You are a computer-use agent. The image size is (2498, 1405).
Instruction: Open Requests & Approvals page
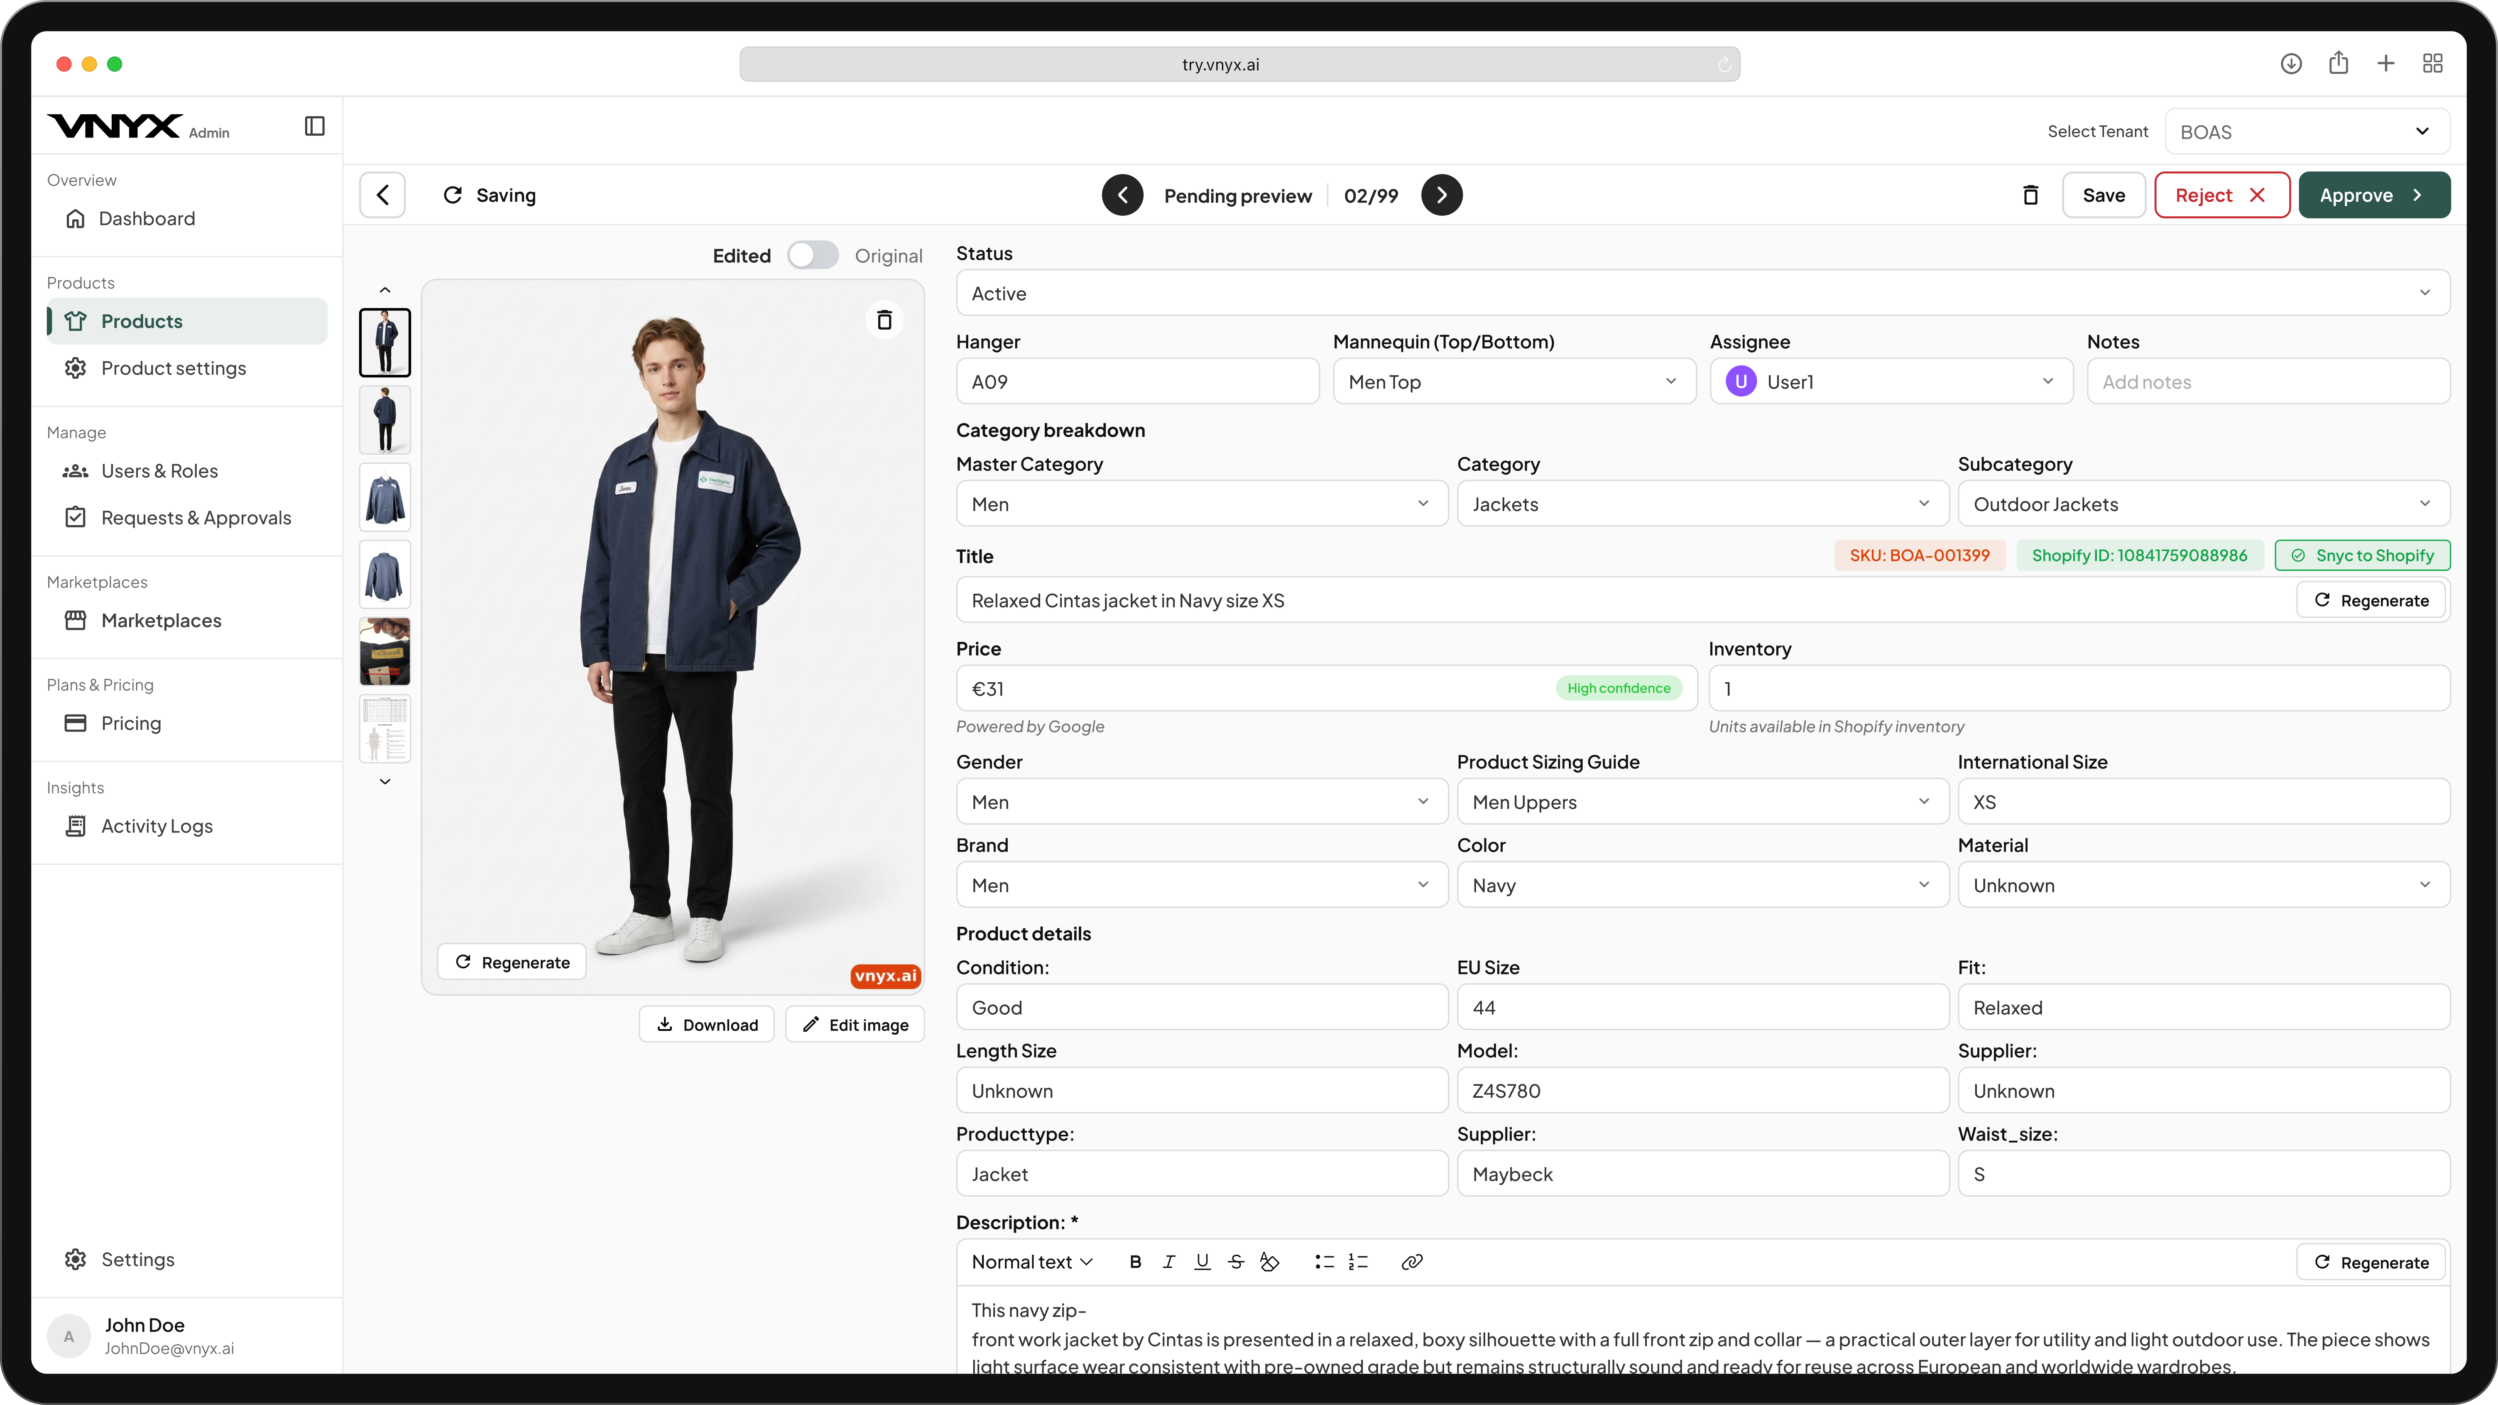click(187, 517)
